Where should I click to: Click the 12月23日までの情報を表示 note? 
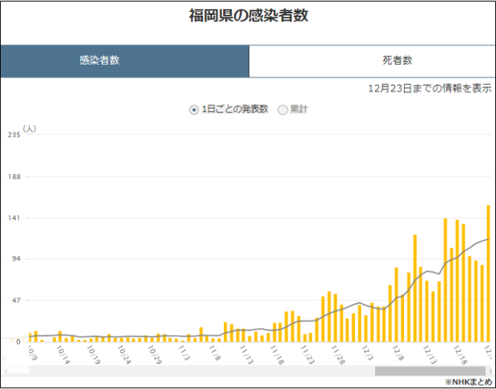[430, 89]
